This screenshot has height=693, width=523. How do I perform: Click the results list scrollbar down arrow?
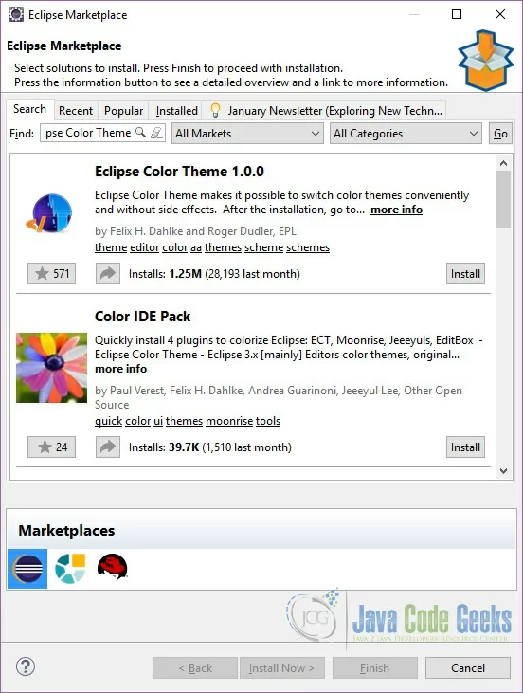coord(503,471)
